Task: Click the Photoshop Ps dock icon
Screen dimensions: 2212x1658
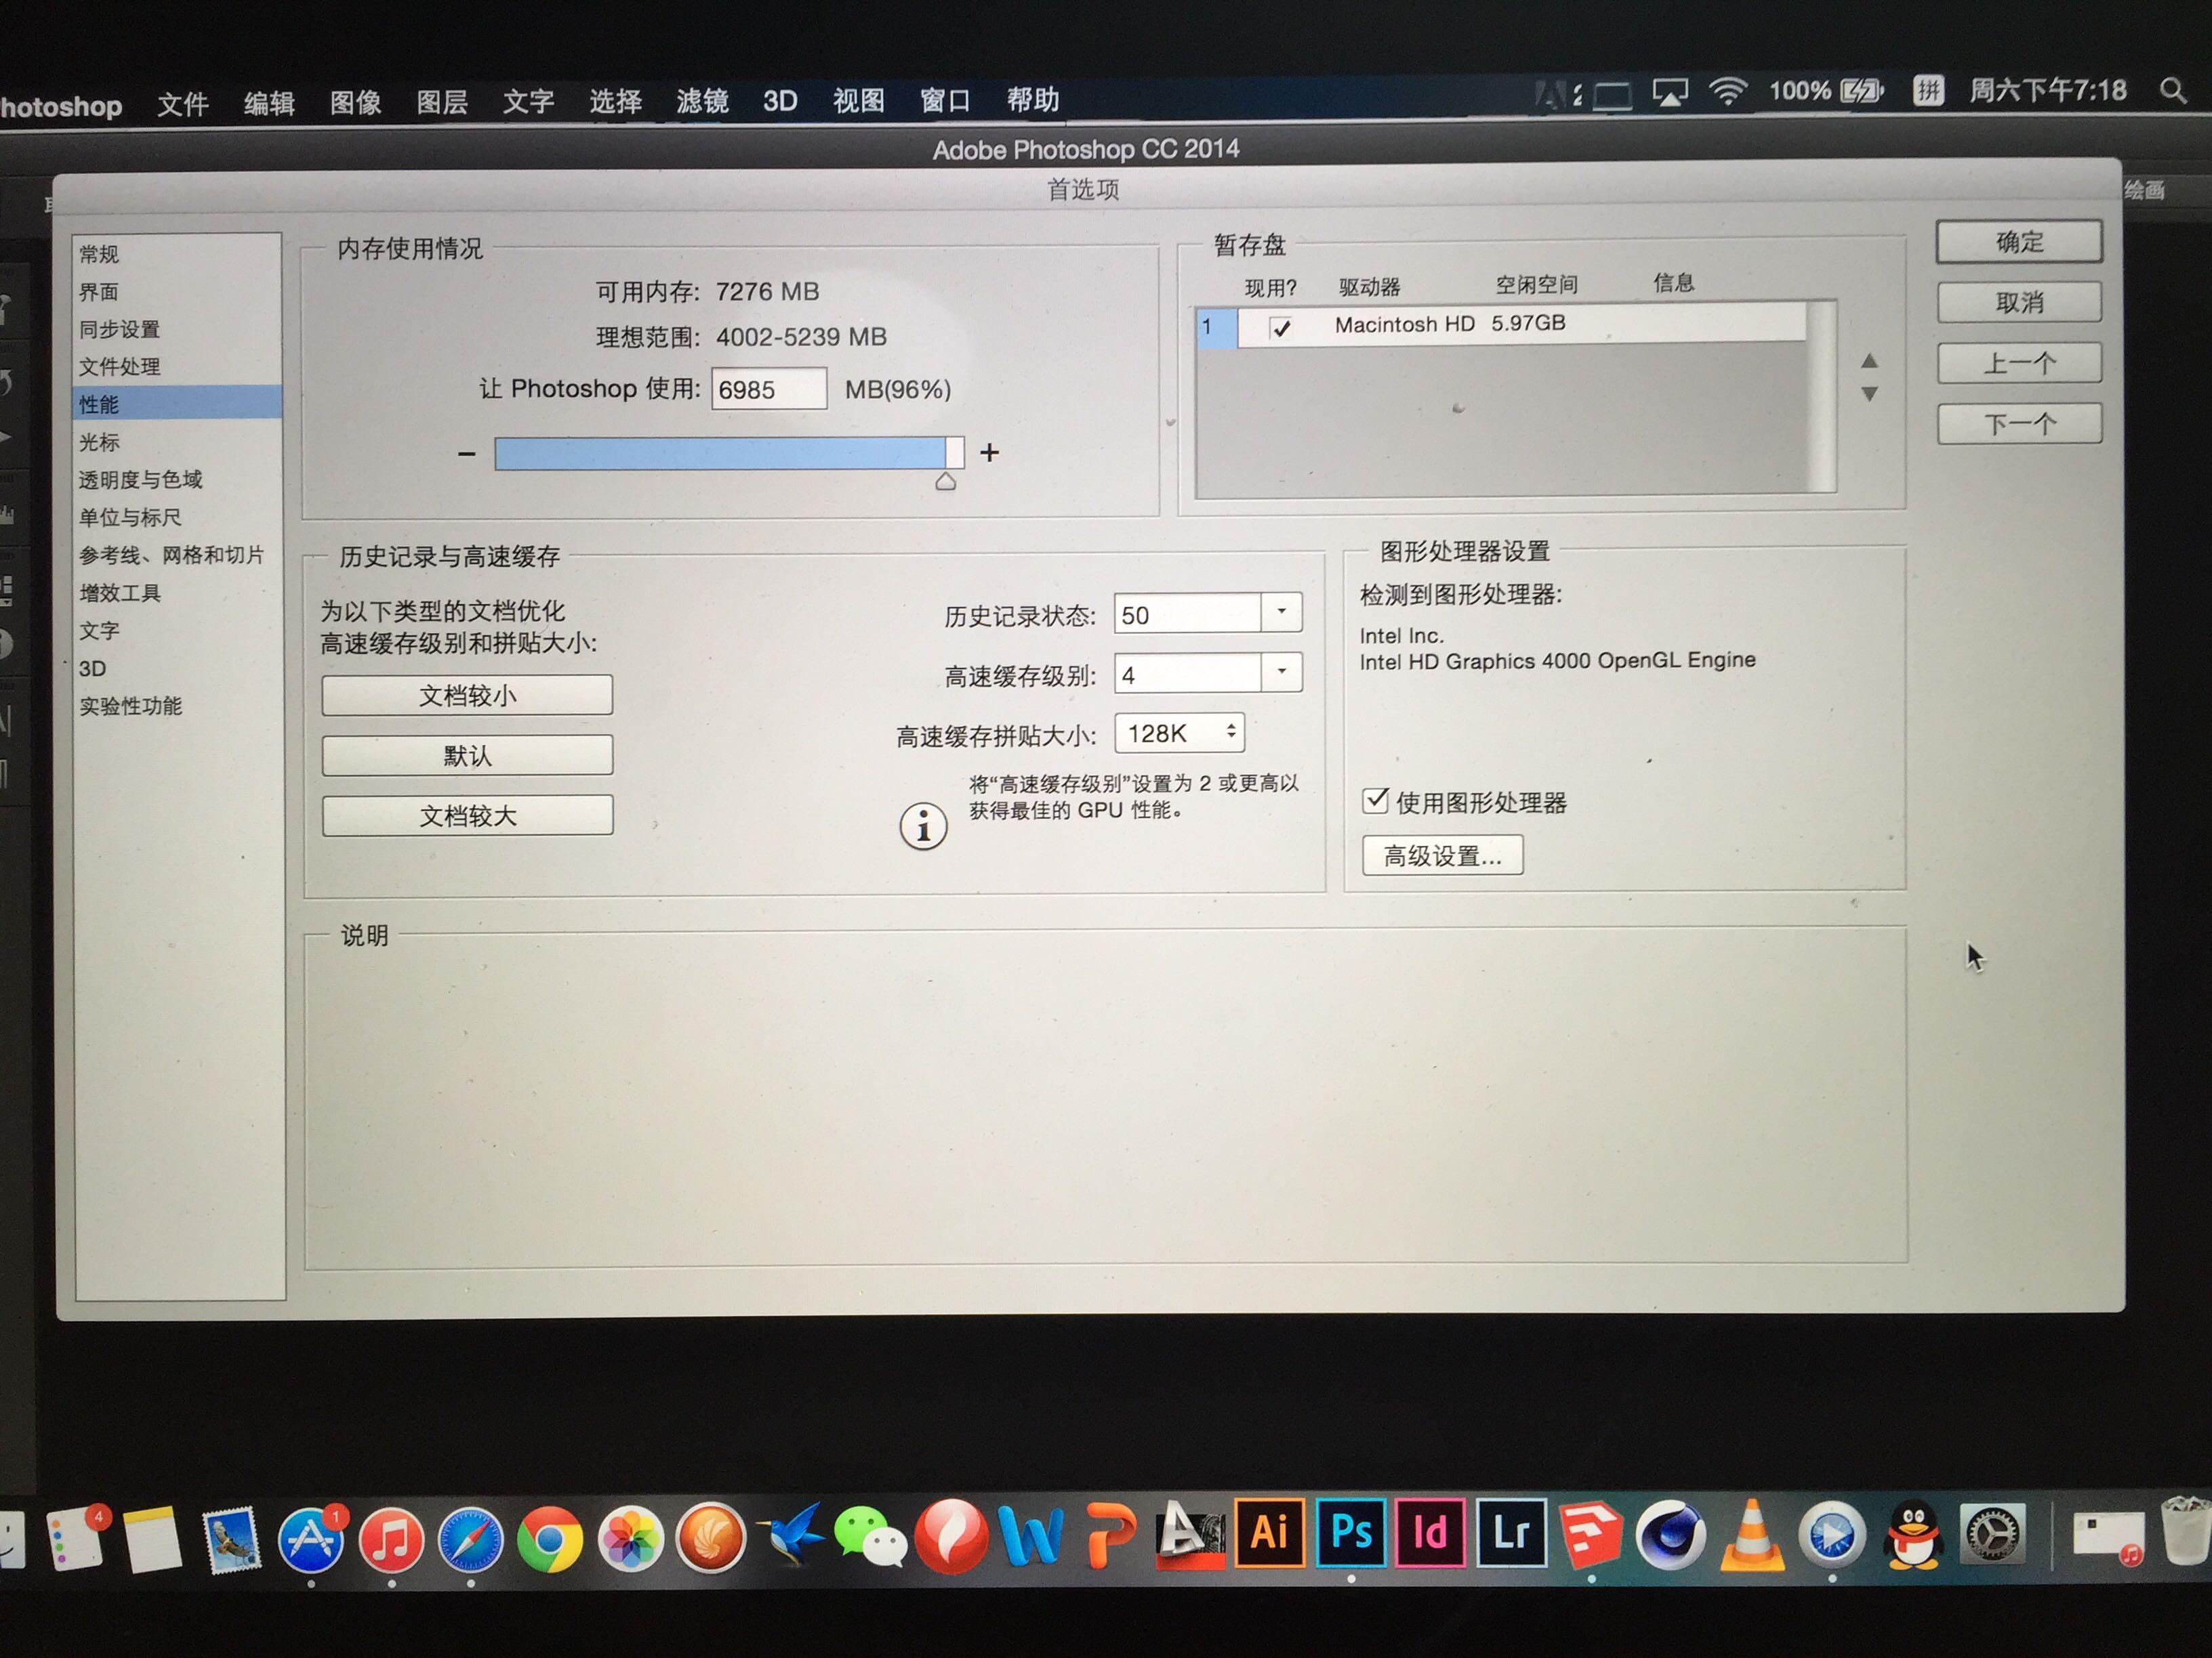Action: 1351,1532
